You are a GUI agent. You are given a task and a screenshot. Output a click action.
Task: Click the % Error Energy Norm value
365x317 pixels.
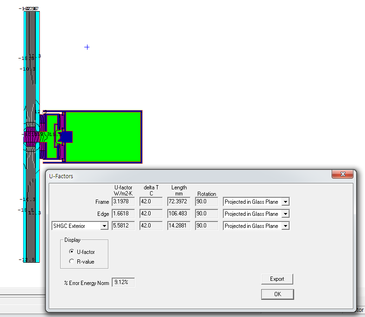[x=124, y=282]
